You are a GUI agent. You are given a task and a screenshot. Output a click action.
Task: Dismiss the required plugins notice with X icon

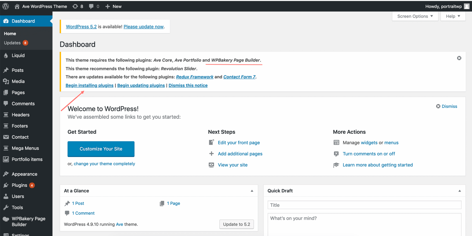tap(459, 58)
